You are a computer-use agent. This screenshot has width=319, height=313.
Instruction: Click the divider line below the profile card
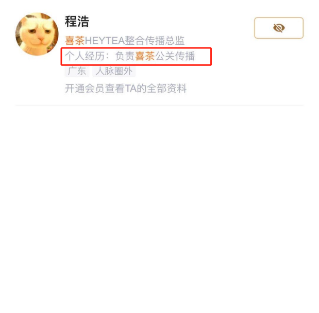159,106
